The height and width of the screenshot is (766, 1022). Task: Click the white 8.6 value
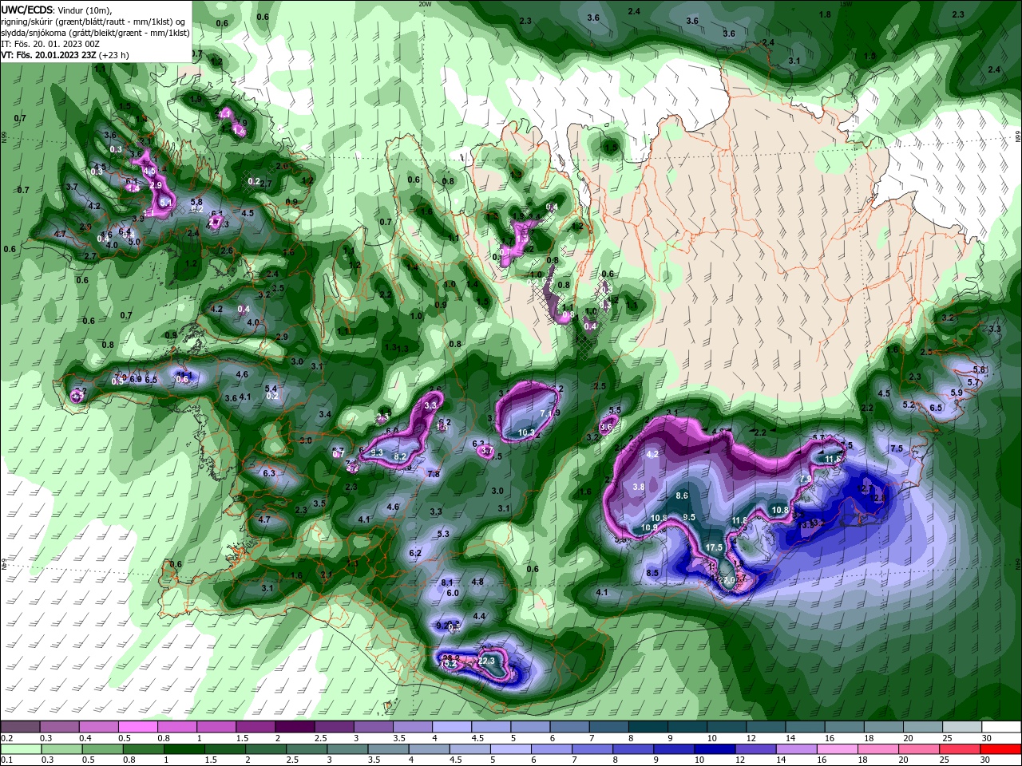coord(682,496)
